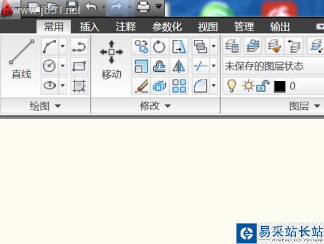Select the Ellipse drawing tool
The width and height of the screenshot is (324, 244).
50,85
